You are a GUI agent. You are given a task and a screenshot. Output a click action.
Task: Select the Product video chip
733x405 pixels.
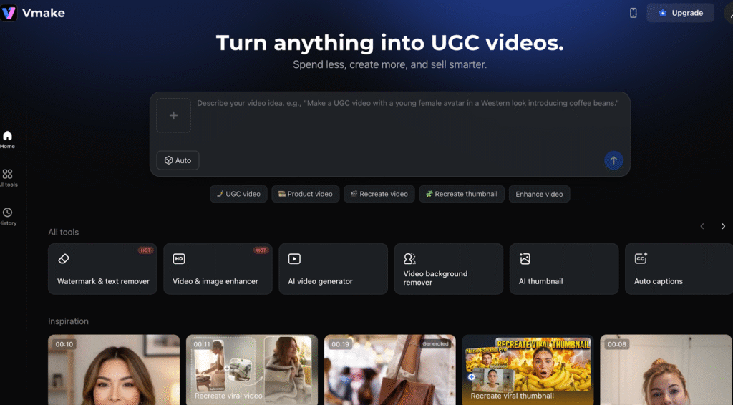click(x=305, y=194)
